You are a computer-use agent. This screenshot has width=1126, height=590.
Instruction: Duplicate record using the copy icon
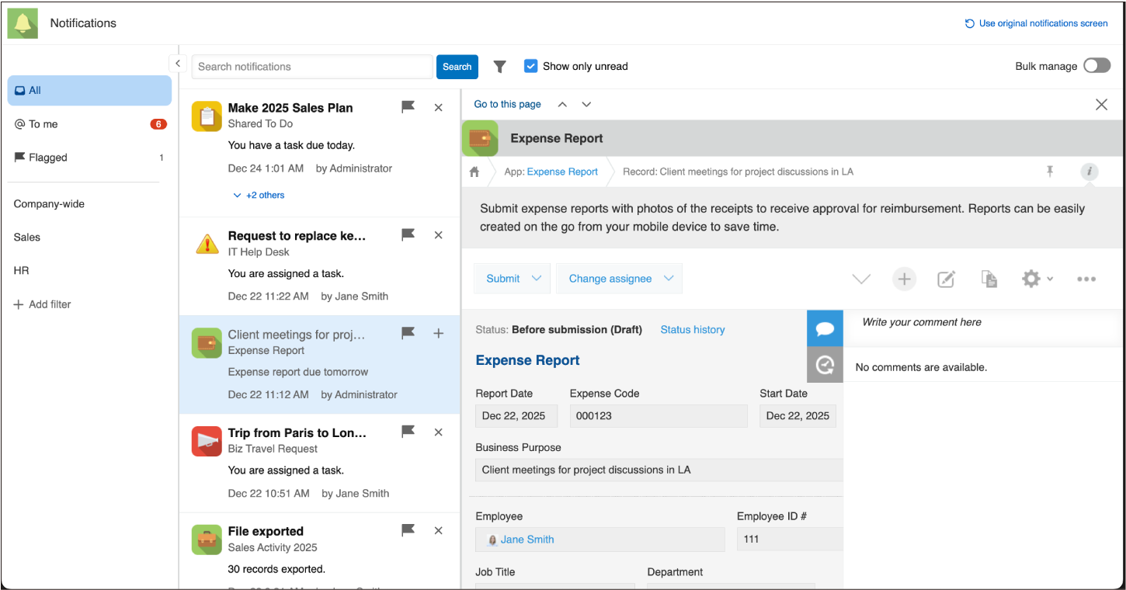coord(989,279)
